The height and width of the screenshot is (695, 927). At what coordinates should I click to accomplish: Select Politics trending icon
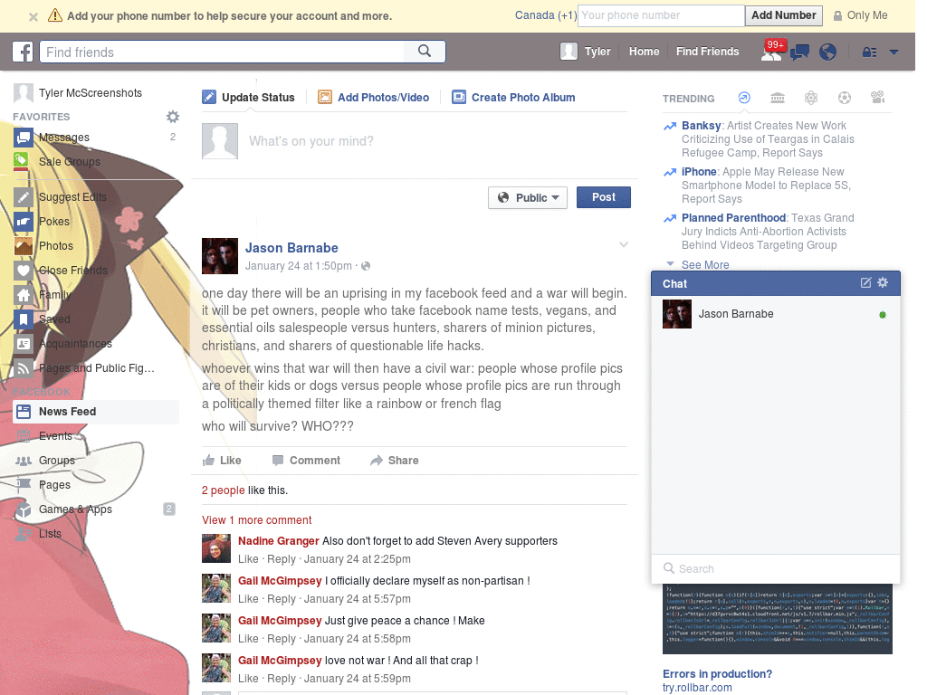(778, 98)
